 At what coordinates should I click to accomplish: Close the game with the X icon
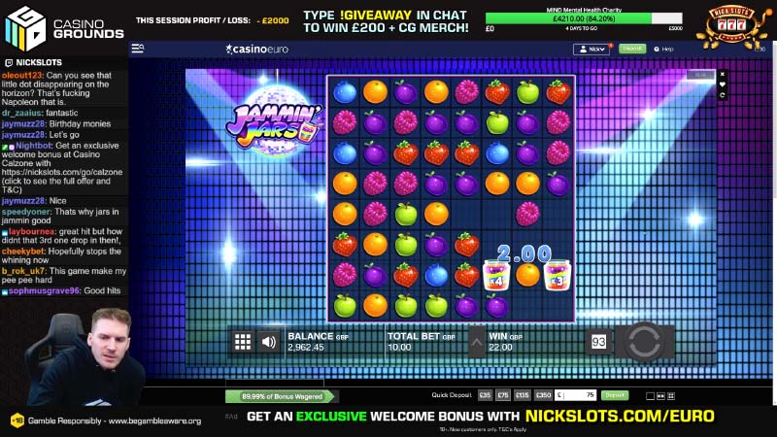coord(722,74)
